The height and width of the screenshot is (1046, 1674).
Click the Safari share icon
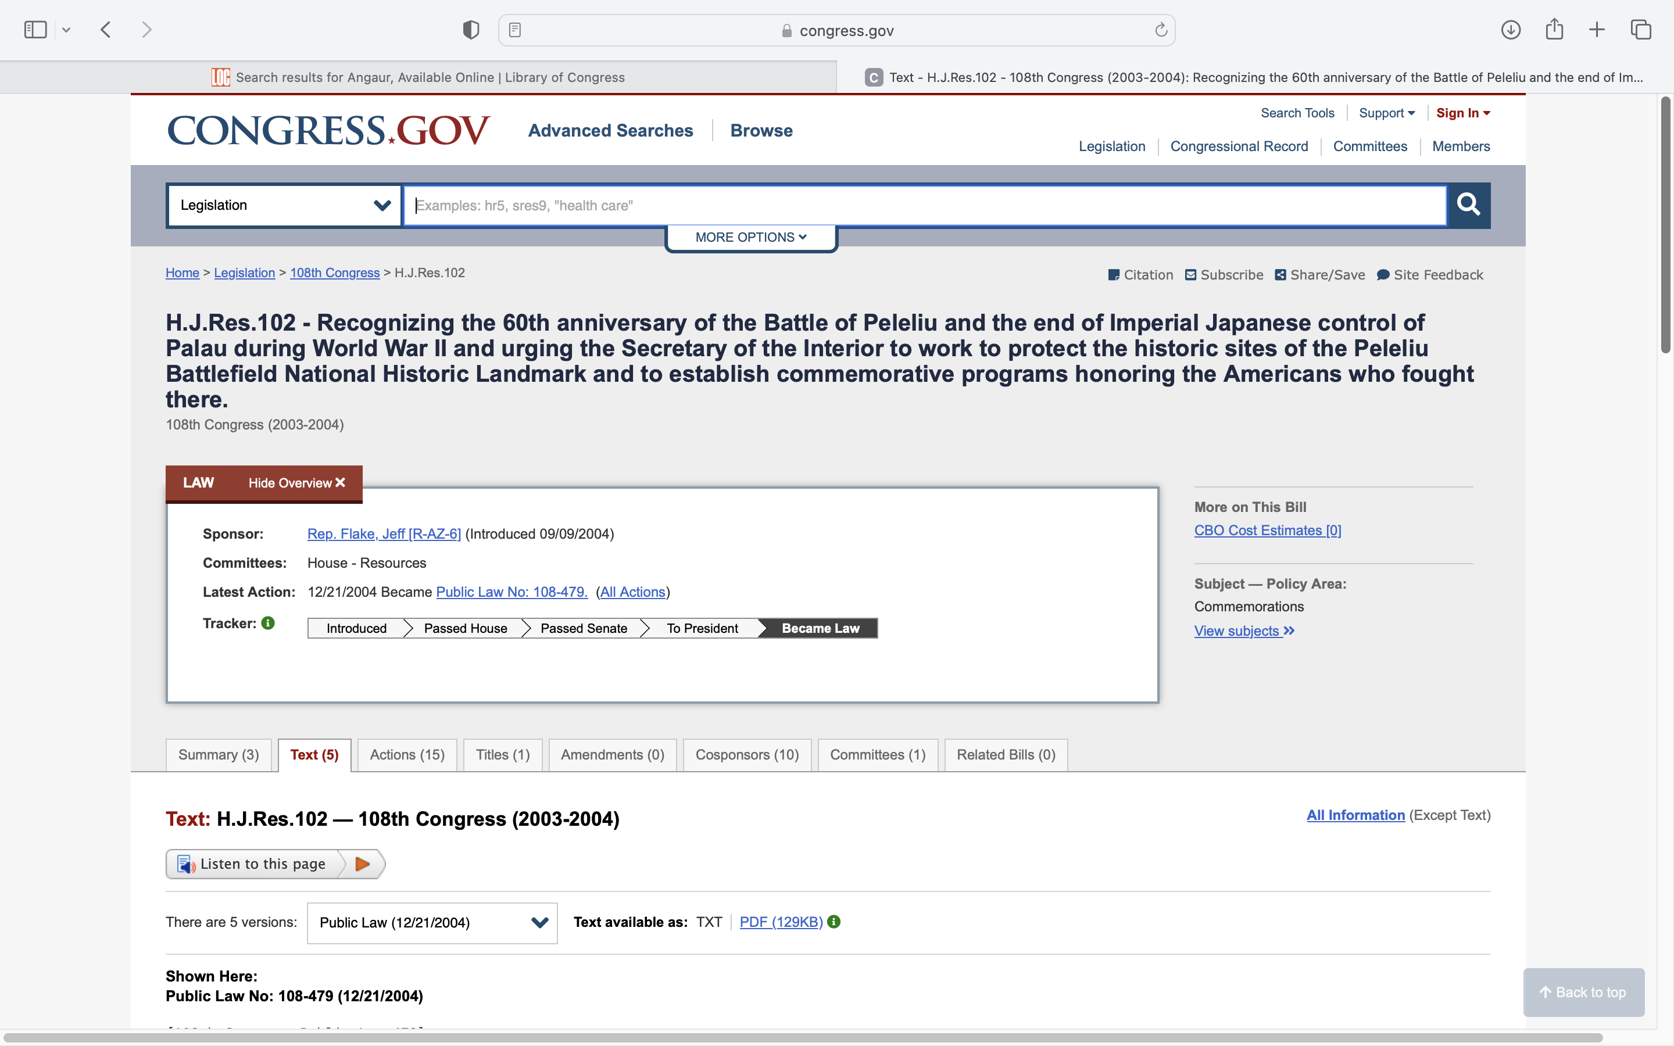point(1554,30)
